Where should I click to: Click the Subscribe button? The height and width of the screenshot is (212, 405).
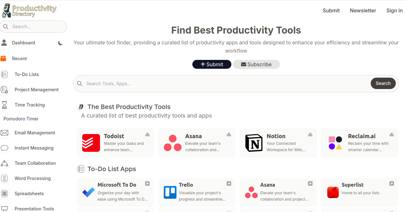click(256, 64)
